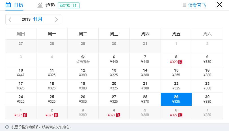Click the 低 badge on December 1

click(x=25, y=115)
